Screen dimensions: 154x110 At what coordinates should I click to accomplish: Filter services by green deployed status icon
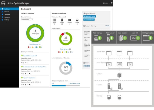[40, 47]
